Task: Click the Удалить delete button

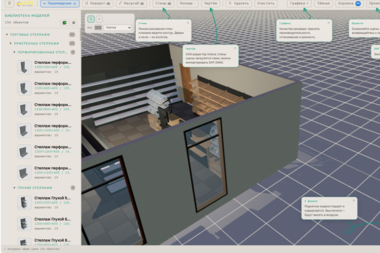Action: click(239, 4)
